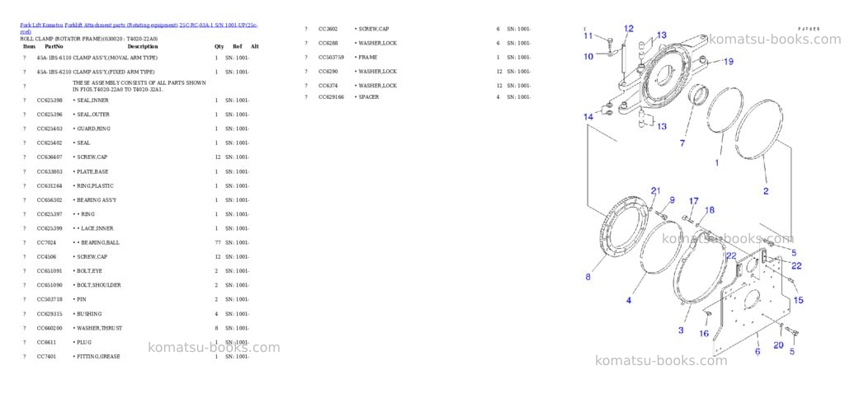Click the "FITTING,GREASE" description
Image resolution: width=845 pixels, height=398 pixels.
99,356
